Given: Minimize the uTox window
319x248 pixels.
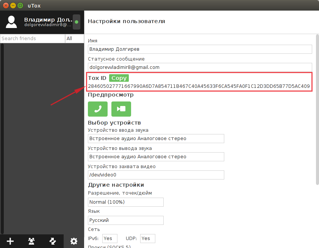Looking at the screenshot, I should (x=13, y=5).
